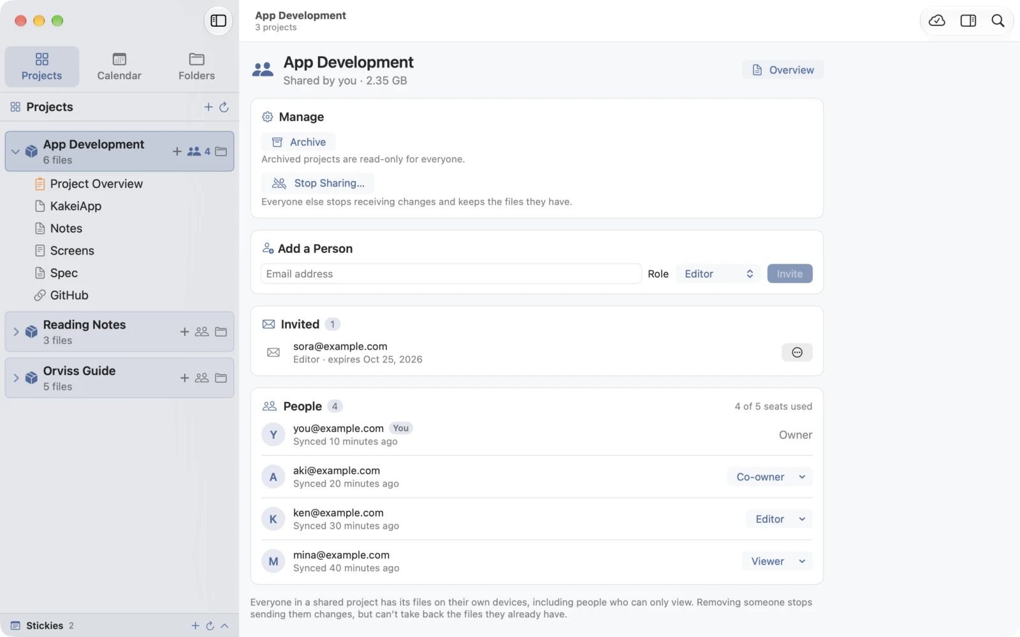Screen dimensions: 1020x637
Task: Open sharing for App Development project
Action: point(198,151)
